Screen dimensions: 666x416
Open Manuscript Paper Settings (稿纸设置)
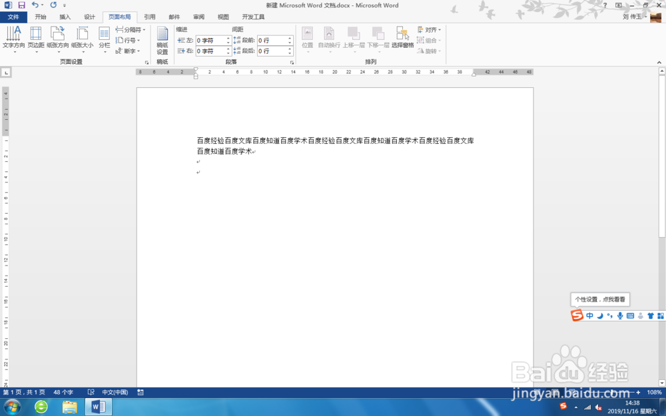[x=163, y=40]
